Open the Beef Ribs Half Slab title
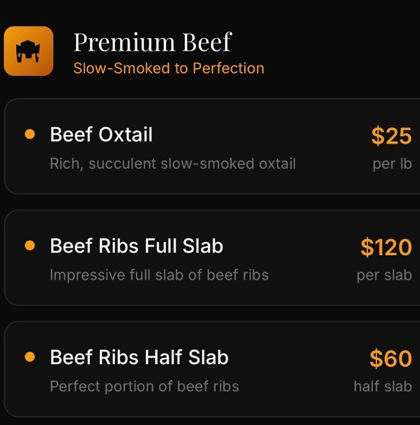Image resolution: width=420 pixels, height=425 pixels. (139, 357)
